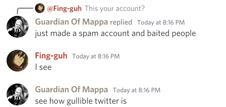Click Guardian Of Mappa avatar on last message
Viewport: 226px width, 107px height.
point(17,94)
